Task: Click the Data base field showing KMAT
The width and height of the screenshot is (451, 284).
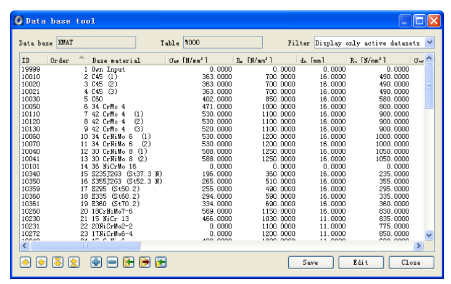Action: click(96, 43)
